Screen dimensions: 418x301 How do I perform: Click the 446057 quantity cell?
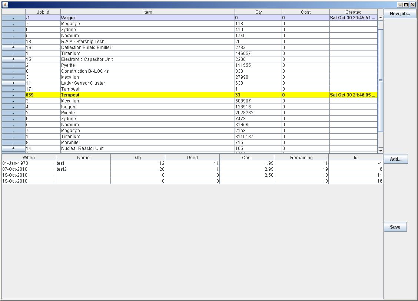(x=258, y=53)
